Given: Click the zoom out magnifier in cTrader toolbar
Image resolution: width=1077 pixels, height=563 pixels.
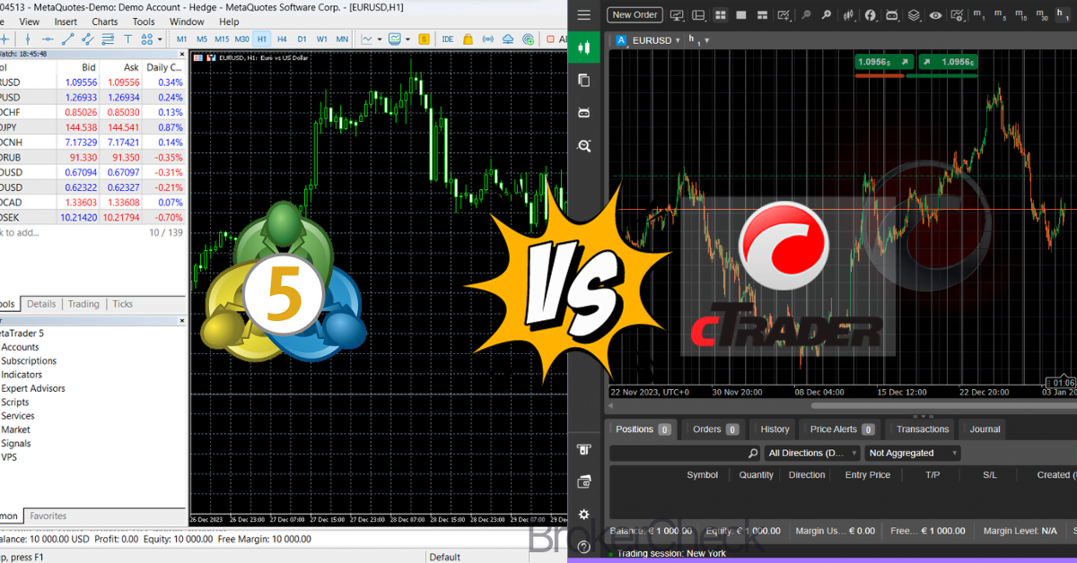Looking at the screenshot, I should pyautogui.click(x=806, y=15).
